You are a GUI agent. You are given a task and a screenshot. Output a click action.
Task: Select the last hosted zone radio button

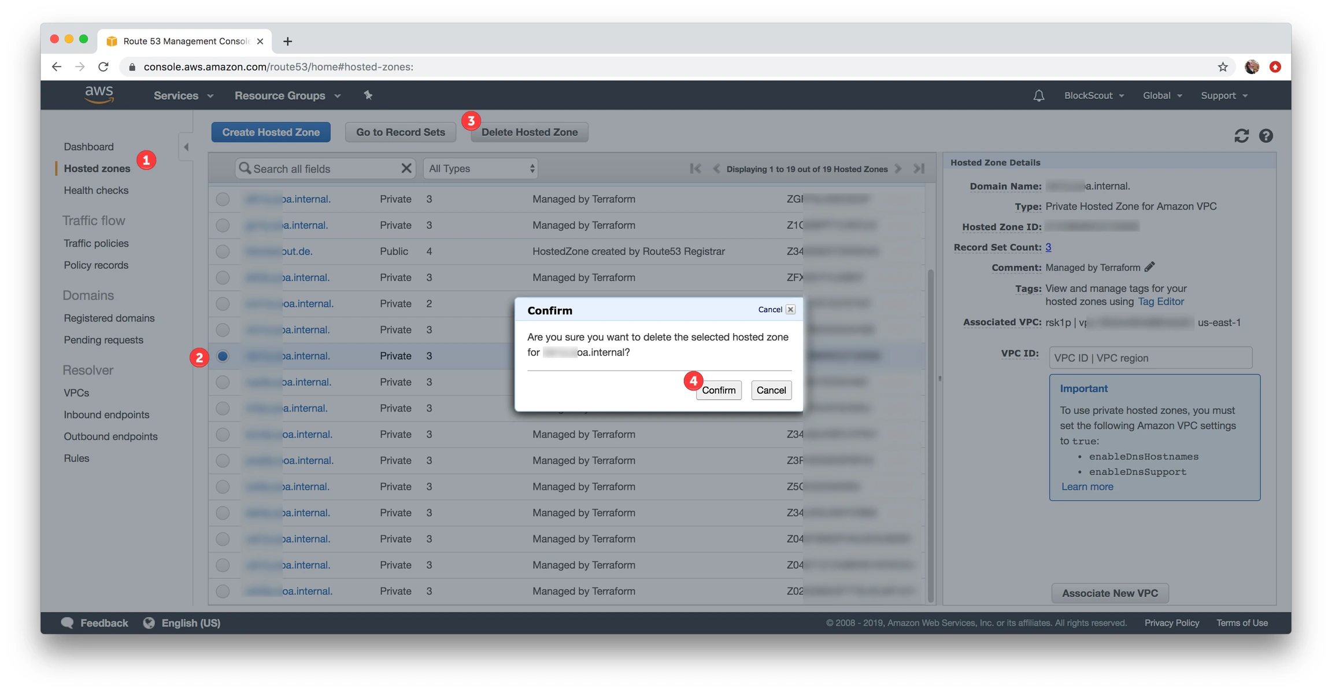click(x=223, y=591)
